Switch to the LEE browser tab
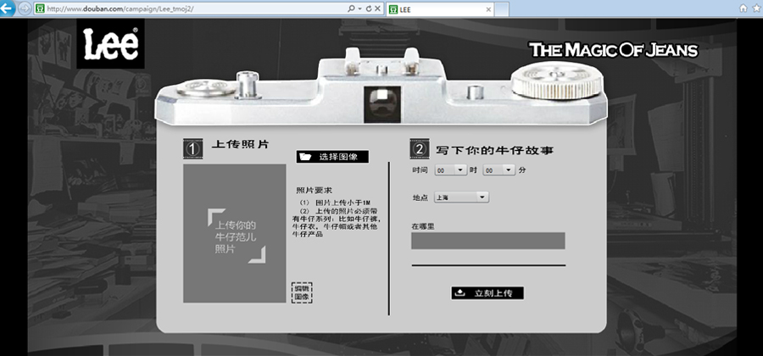 pos(441,9)
